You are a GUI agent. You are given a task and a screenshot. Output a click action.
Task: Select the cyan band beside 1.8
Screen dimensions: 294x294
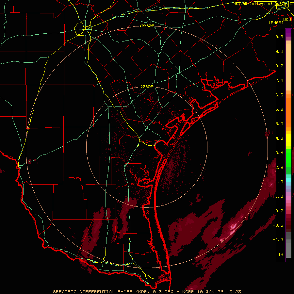[288, 180]
